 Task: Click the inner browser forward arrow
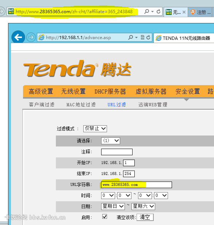31,38
